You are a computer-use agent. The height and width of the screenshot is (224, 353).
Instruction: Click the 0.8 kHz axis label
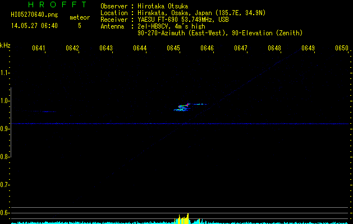tap(5, 157)
